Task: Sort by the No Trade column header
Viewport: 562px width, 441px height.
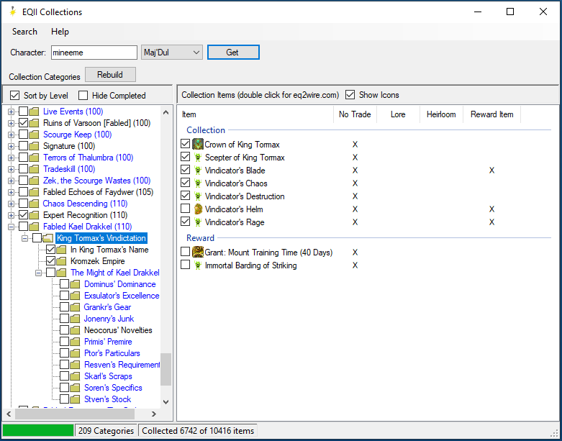Action: coord(355,114)
